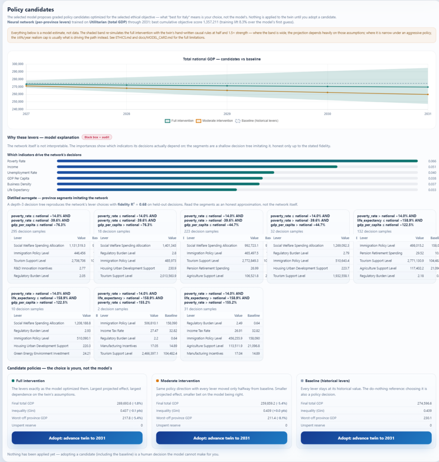The height and width of the screenshot is (462, 439).
Task: Adopt the Full intervention candidate
Action: [77, 438]
